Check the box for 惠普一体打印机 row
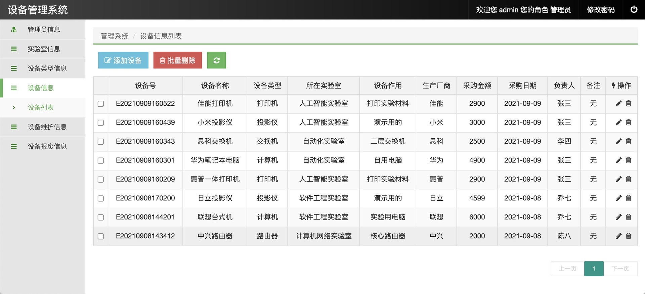 click(101, 180)
